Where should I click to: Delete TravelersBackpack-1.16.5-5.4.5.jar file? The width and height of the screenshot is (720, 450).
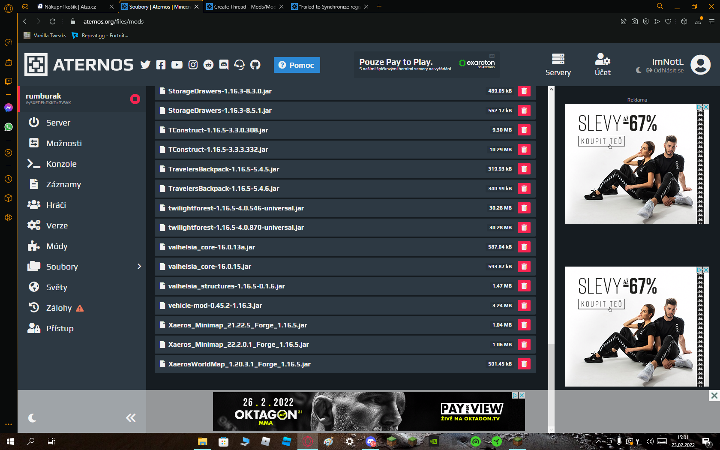[524, 169]
